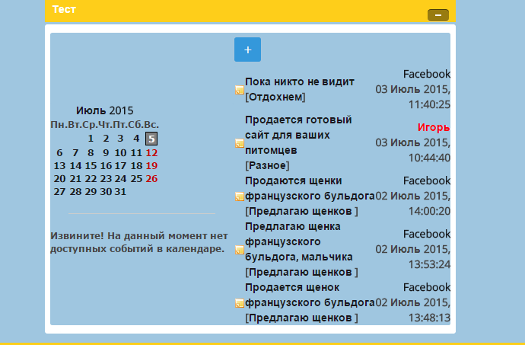
Task: Click the note icon beside Продается щенок
Action: pyautogui.click(x=240, y=303)
